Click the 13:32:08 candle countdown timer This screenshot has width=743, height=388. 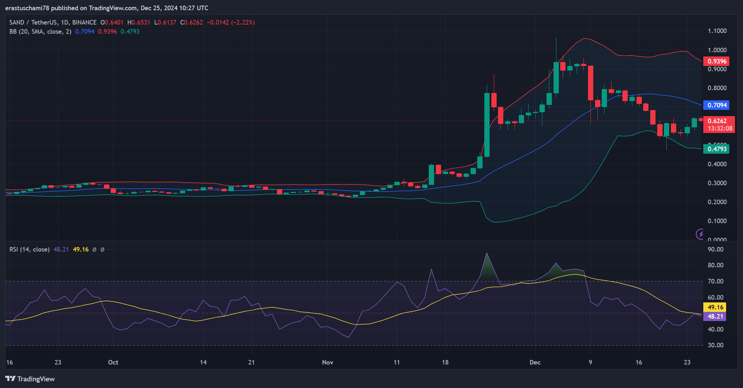tap(720, 129)
